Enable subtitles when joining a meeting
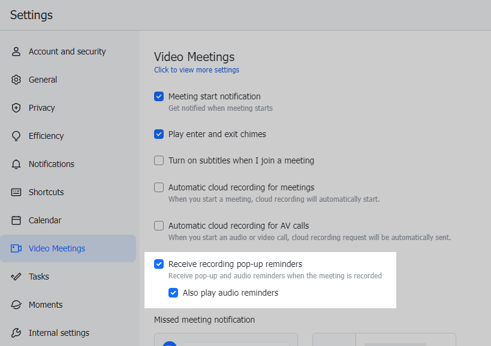 (159, 160)
